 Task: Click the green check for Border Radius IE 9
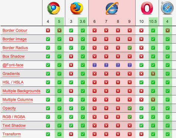130,48
